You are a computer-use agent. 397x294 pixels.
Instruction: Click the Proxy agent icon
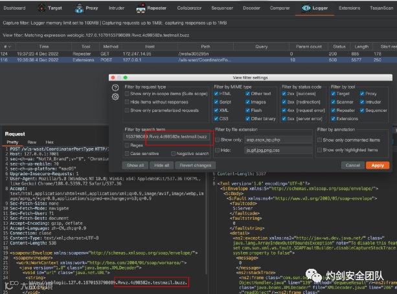[x=79, y=8]
